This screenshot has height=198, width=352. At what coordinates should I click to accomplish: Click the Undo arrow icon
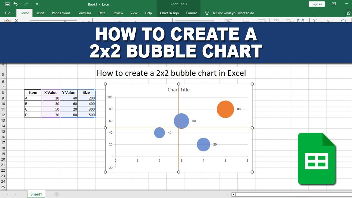pyautogui.click(x=15, y=4)
